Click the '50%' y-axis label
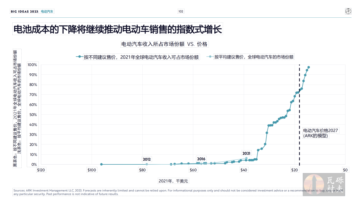Image resolution: width=362 pixels, height=203 pixels. (x=33, y=115)
